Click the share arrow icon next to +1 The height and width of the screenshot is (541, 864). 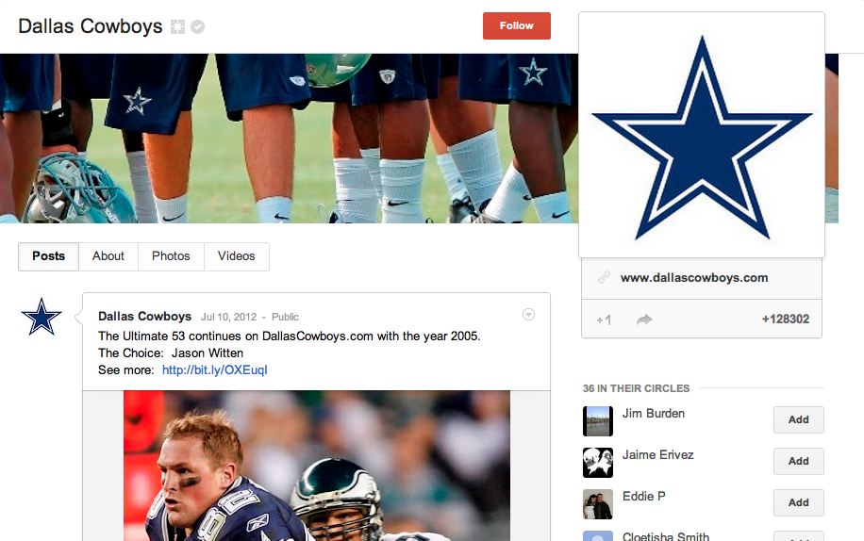click(x=644, y=320)
